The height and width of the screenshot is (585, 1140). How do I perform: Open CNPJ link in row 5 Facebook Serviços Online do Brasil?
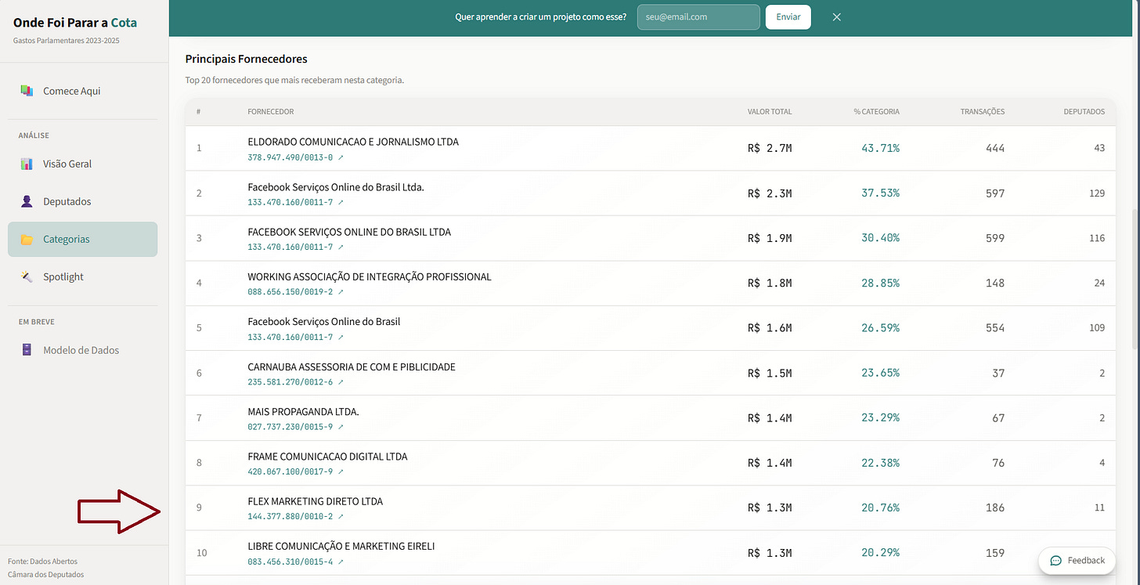(x=295, y=337)
